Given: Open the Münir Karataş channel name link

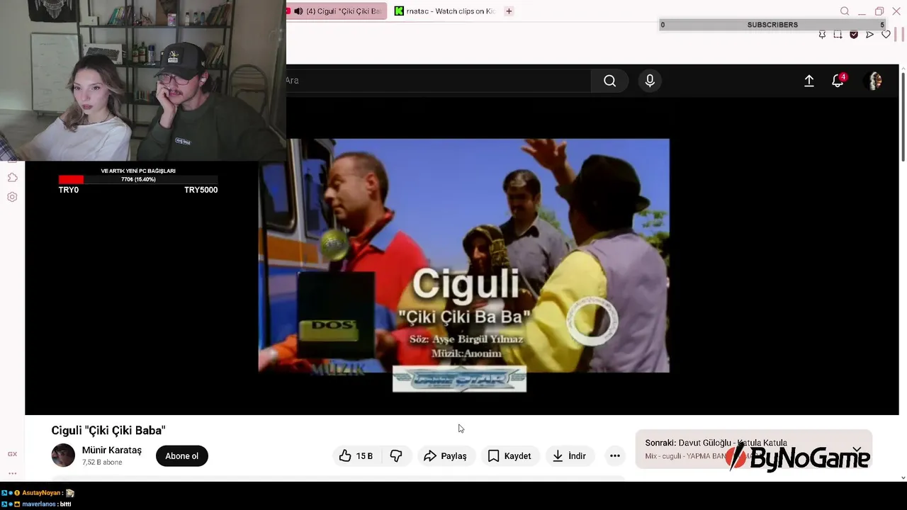Looking at the screenshot, I should click(x=112, y=450).
